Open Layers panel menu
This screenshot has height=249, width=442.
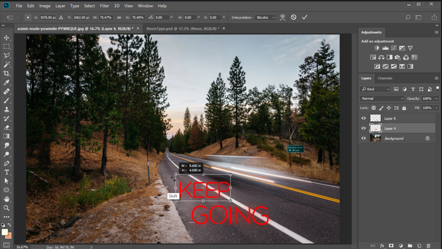(x=436, y=78)
